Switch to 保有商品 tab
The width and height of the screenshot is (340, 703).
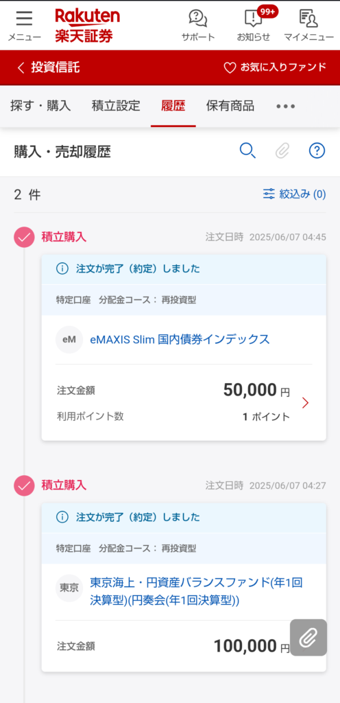(x=230, y=106)
